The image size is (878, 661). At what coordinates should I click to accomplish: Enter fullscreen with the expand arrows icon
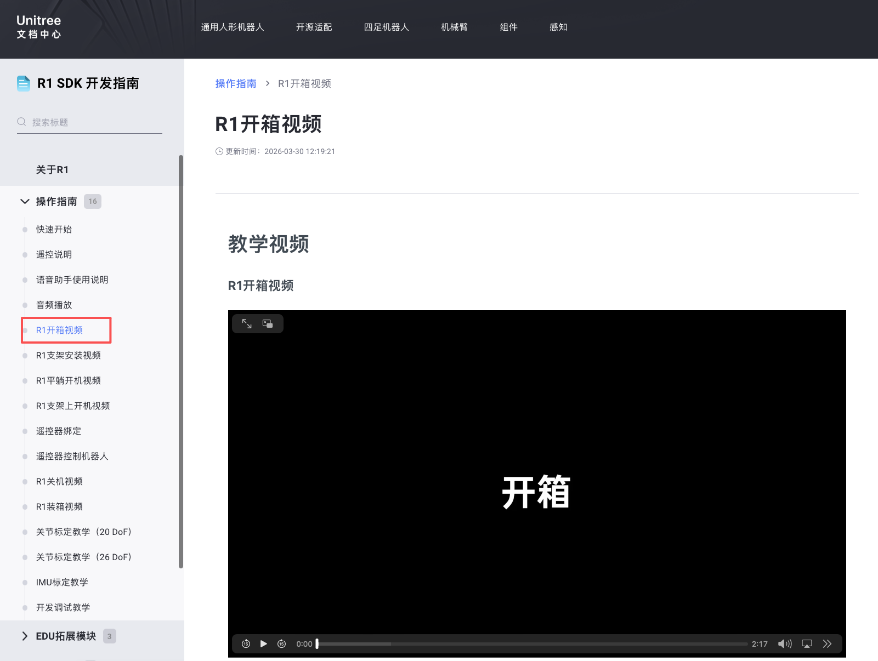tap(247, 324)
